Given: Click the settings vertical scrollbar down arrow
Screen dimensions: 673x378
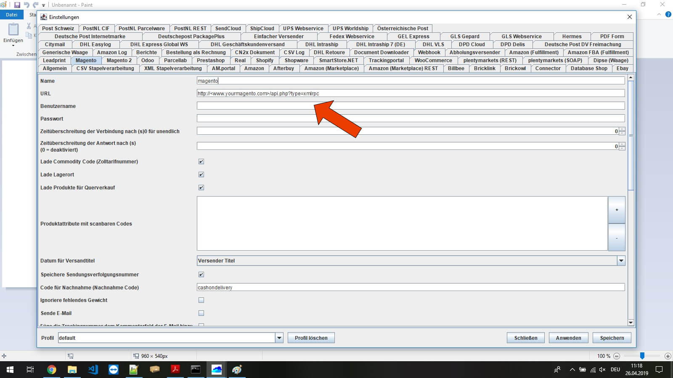Looking at the screenshot, I should [631, 323].
